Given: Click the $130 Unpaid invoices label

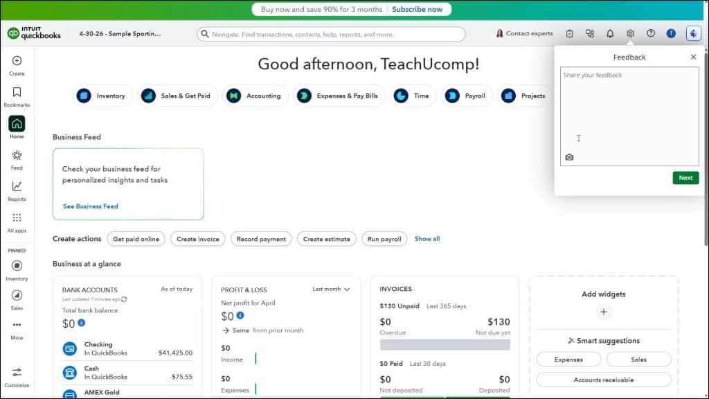Looking at the screenshot, I should (400, 305).
